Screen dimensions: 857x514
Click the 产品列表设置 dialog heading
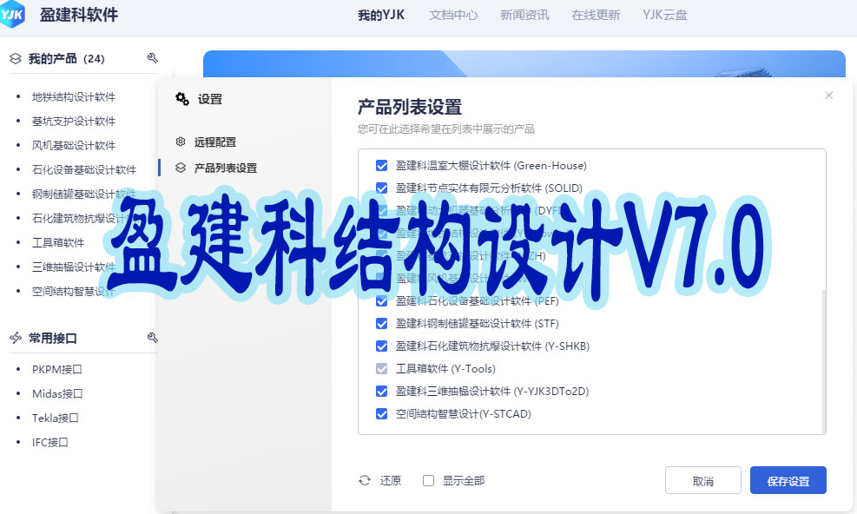(409, 107)
